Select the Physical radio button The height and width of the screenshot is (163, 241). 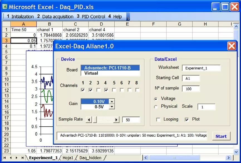point(156,107)
